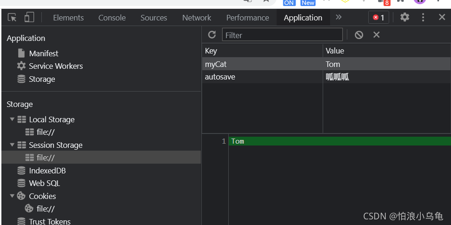Focus the Filter input field
The width and height of the screenshot is (451, 225).
[x=282, y=35]
